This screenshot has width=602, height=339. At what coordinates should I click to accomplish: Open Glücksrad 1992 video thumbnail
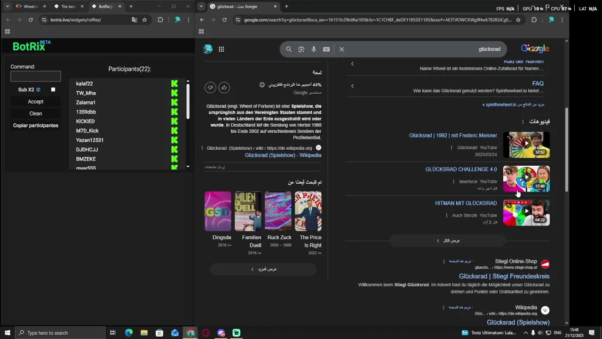pyautogui.click(x=526, y=145)
